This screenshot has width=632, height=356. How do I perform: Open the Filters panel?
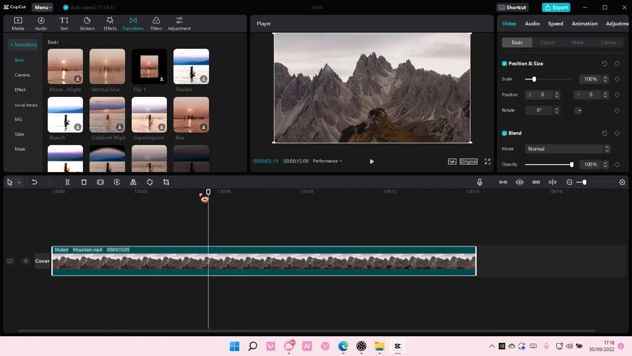pos(156,23)
